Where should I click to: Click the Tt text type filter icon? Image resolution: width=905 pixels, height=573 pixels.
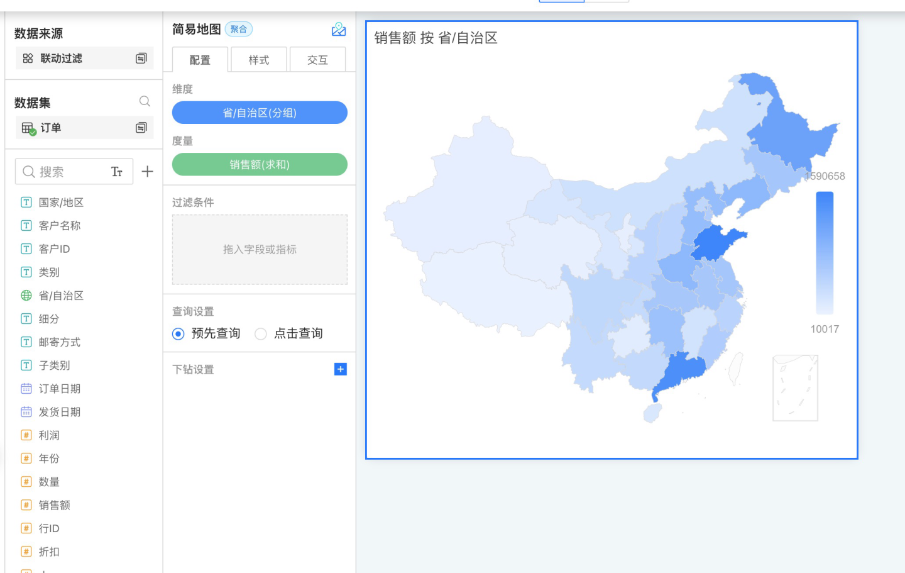(x=117, y=172)
